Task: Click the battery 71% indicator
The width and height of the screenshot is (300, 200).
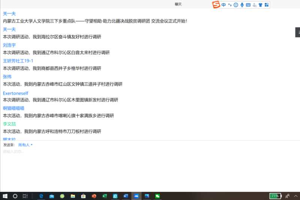Action: tap(274, 196)
